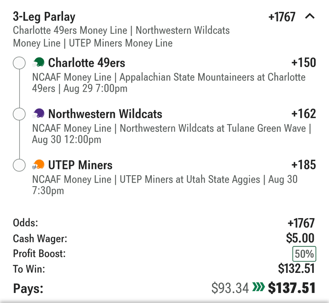The height and width of the screenshot is (303, 329).
Task: Select the Charlotte 49ers leg status circle
Action: (19, 63)
